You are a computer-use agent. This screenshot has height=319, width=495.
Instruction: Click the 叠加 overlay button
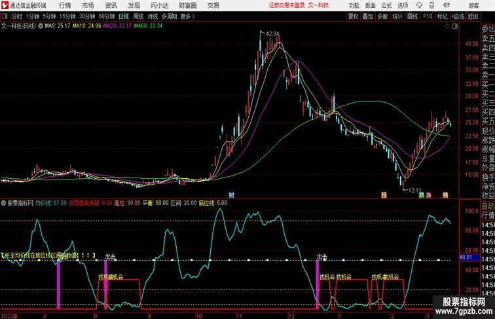[368, 16]
